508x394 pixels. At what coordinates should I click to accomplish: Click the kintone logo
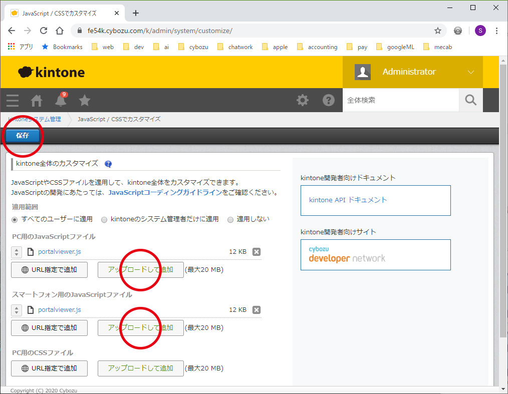(x=51, y=72)
